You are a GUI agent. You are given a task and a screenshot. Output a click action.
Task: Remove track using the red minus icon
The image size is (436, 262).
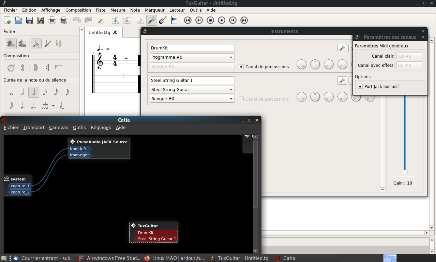[126, 20]
